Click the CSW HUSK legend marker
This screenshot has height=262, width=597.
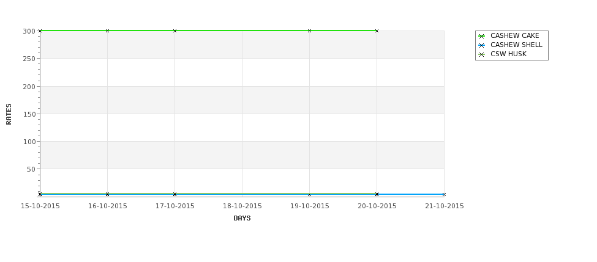tap(481, 54)
